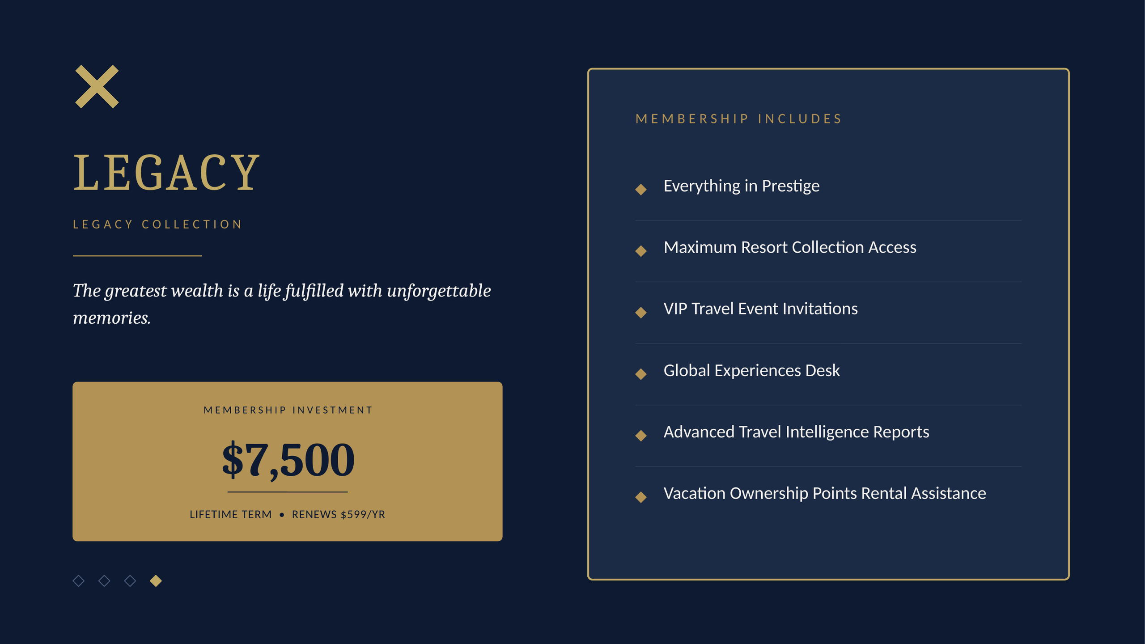Click diamond bullet beside Advanced Travel Intelligence Reports
The height and width of the screenshot is (644, 1145).
(641, 435)
